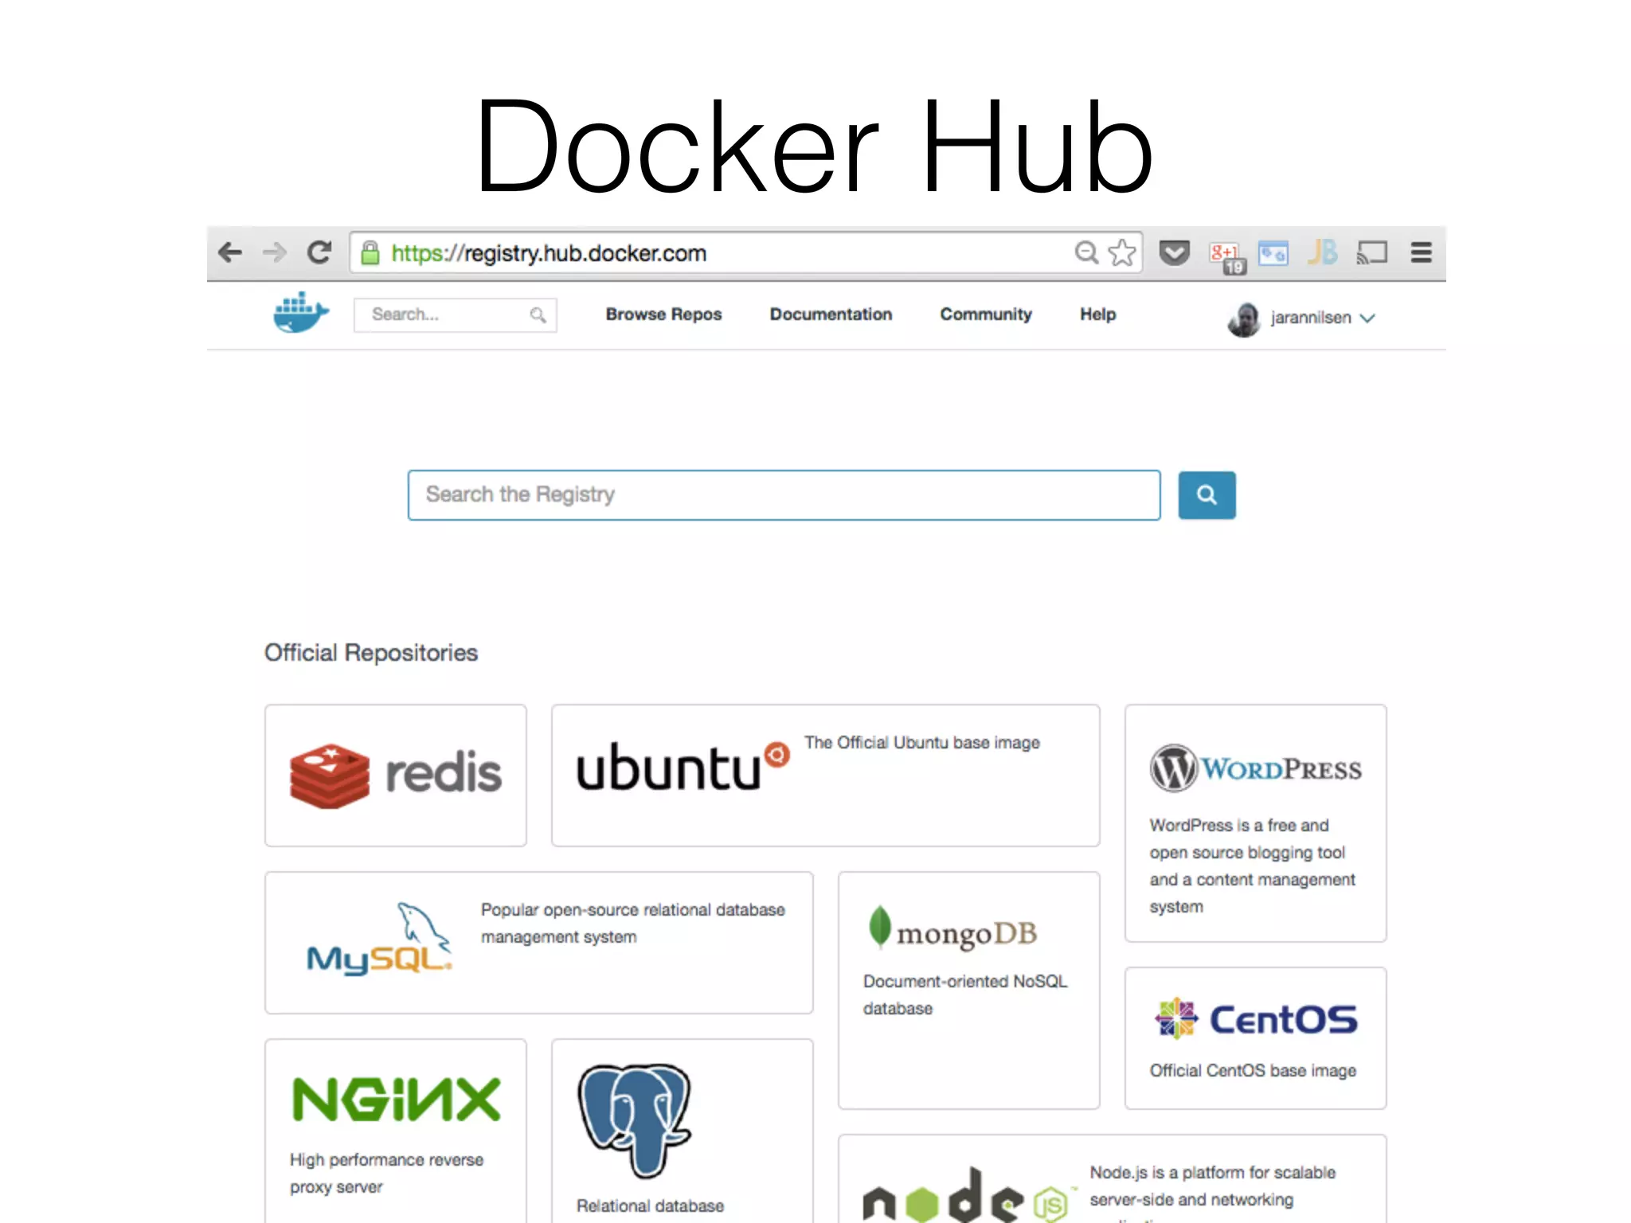Bookmark the page with star icon
This screenshot has width=1631, height=1223.
click(x=1122, y=252)
